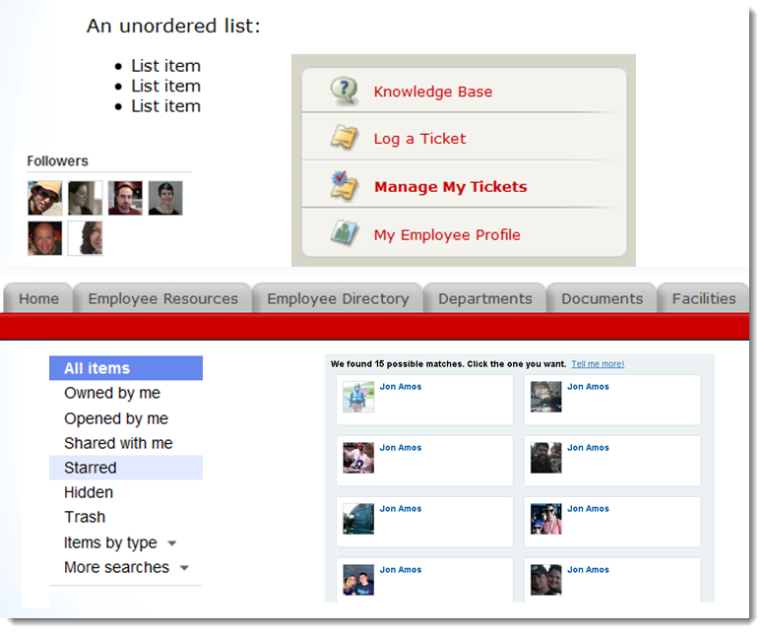Switch to the Employee Directory tab

point(338,298)
